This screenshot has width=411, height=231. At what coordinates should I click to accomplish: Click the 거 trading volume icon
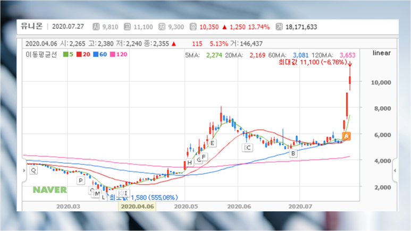pyautogui.click(x=279, y=27)
